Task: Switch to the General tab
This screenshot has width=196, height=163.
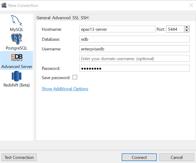Action: point(43,18)
